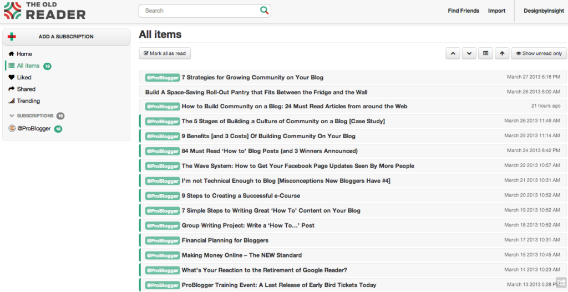568x292 pixels.
Task: Open '7 Strategies for Growing Community' post
Action: (252, 77)
